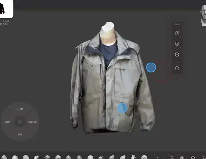The width and height of the screenshot is (206, 159).
Task: Select the wavy snake-like brush in bottom bar
Action: point(47,157)
